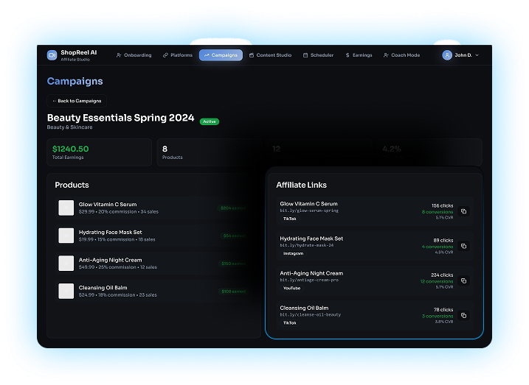Open the user menu chevron beside John D.

pos(477,55)
